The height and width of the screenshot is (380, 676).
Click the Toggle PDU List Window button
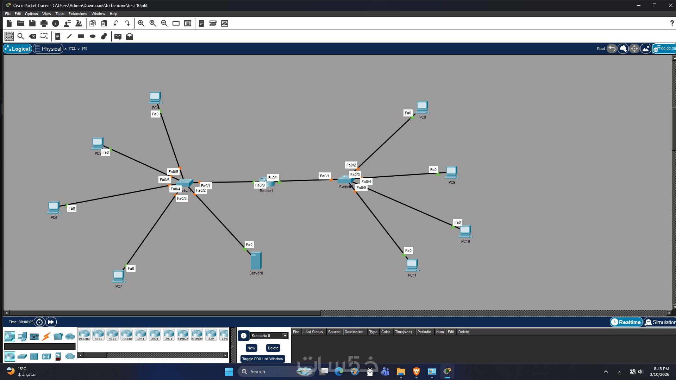tap(262, 359)
